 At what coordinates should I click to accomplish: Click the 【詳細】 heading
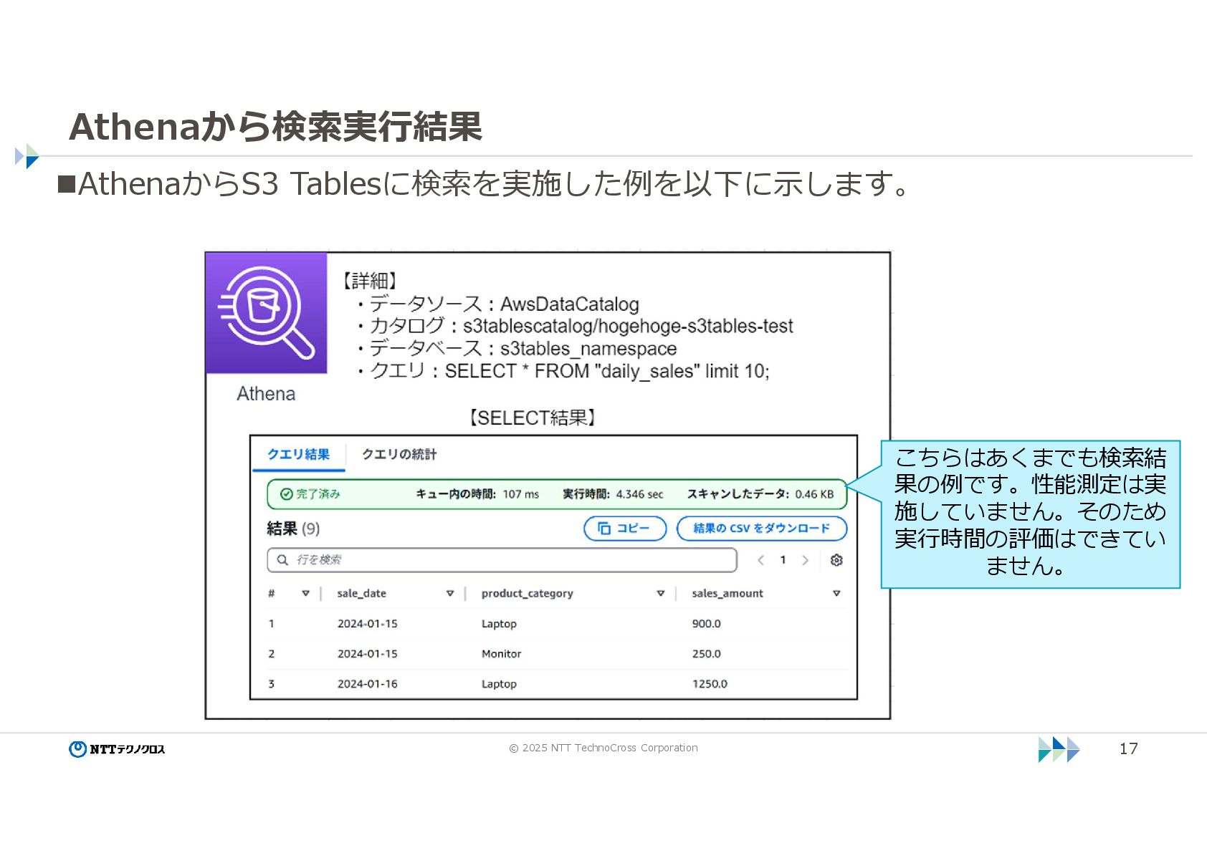pyautogui.click(x=370, y=281)
